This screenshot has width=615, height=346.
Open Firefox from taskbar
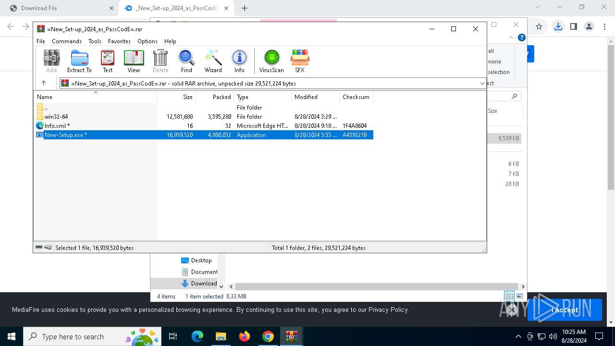(x=245, y=336)
